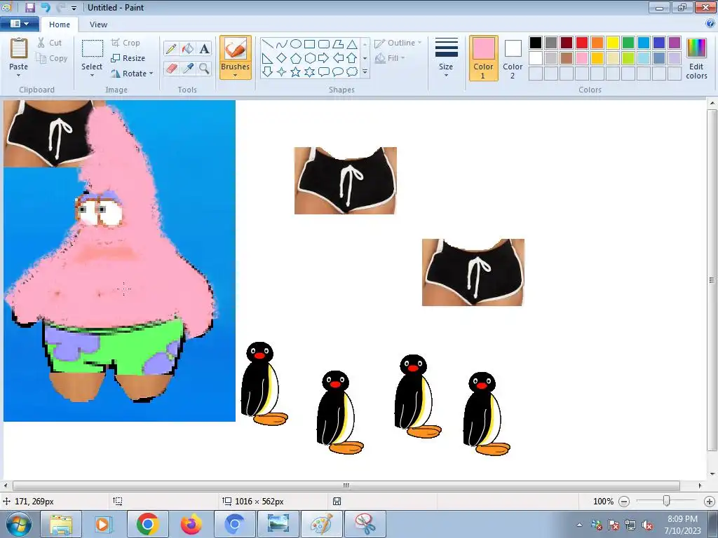Image resolution: width=718 pixels, height=538 pixels.
Task: Select the Color picker eyedropper tool
Action: tap(188, 69)
